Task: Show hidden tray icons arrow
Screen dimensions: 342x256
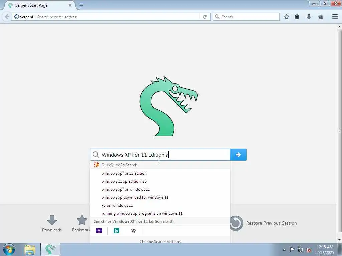Action: pyautogui.click(x=284, y=250)
